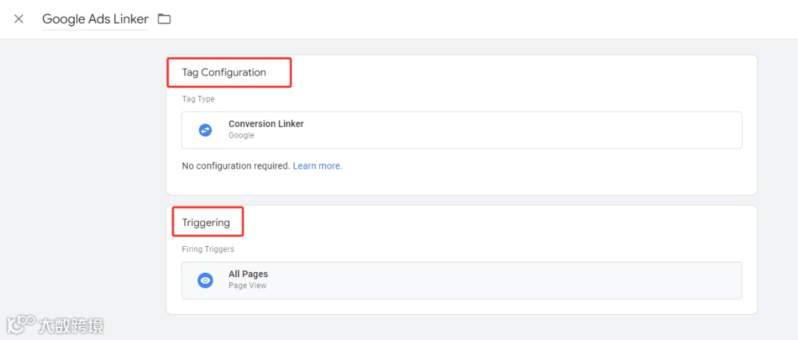Close the tag editor with the X icon

tap(18, 19)
